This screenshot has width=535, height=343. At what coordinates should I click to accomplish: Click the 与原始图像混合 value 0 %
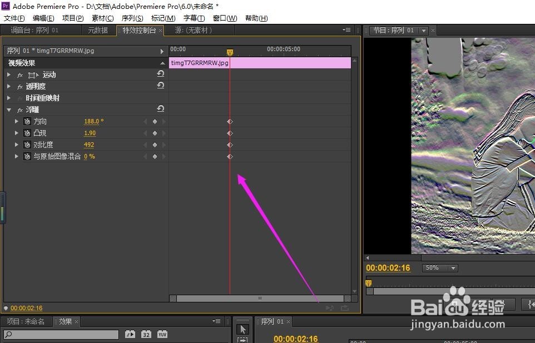(90, 156)
